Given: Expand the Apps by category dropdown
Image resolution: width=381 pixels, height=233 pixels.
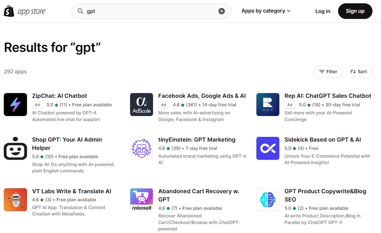Looking at the screenshot, I should click(266, 11).
